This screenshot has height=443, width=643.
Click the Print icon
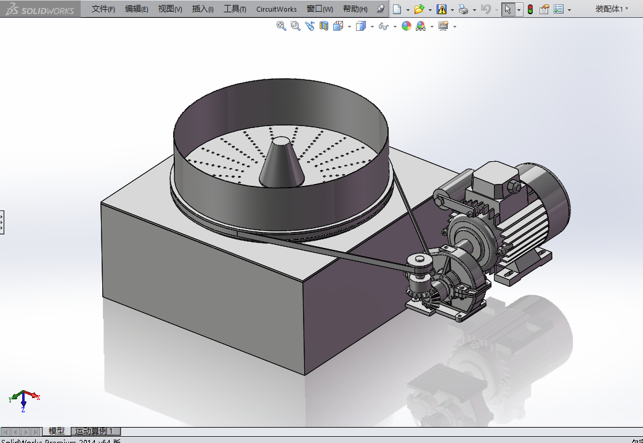[463, 9]
